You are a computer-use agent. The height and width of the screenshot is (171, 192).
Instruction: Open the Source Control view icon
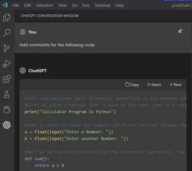coord(7,48)
